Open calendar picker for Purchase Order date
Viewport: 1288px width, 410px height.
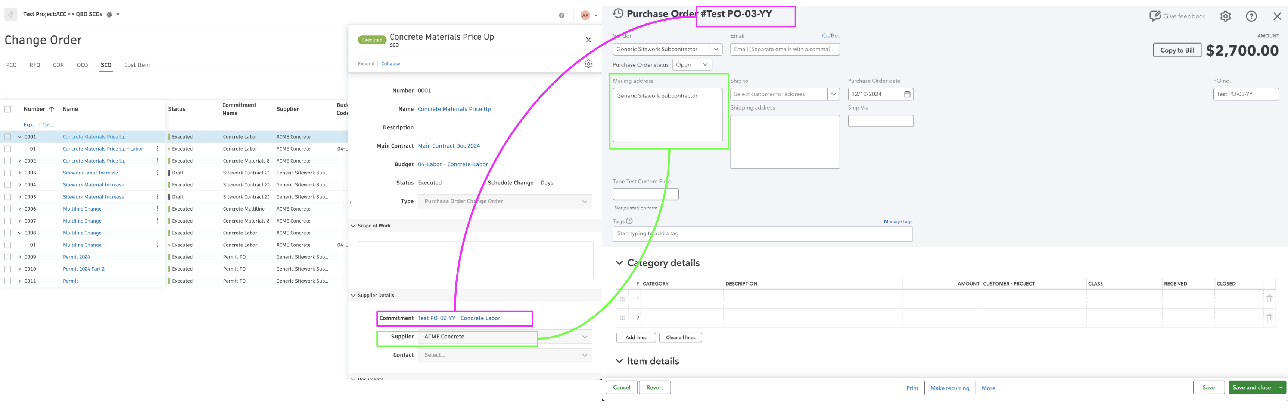pyautogui.click(x=907, y=94)
